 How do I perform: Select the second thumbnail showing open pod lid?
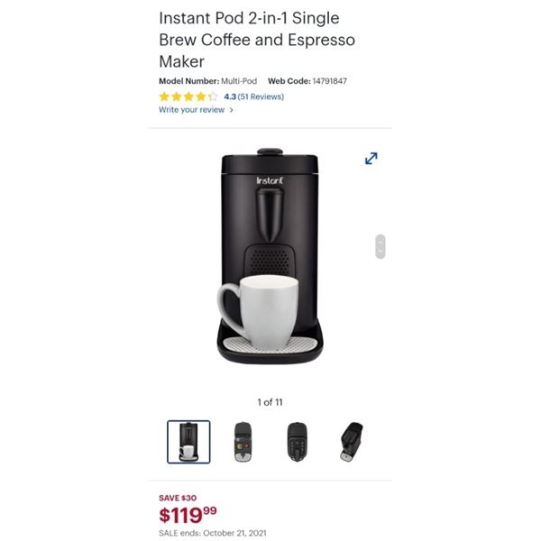tap(243, 442)
